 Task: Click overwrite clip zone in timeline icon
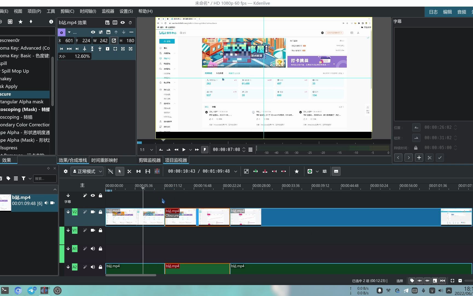pyautogui.click(x=265, y=171)
